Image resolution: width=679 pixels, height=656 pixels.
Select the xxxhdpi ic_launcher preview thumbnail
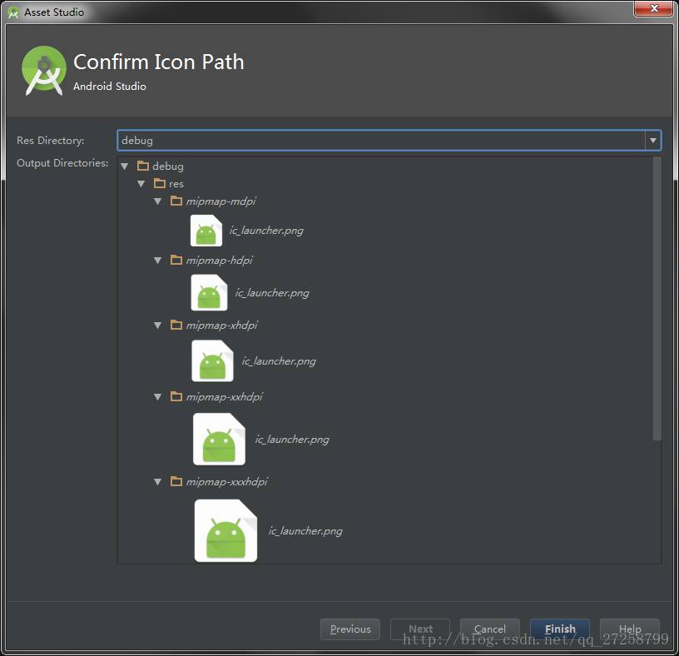226,531
